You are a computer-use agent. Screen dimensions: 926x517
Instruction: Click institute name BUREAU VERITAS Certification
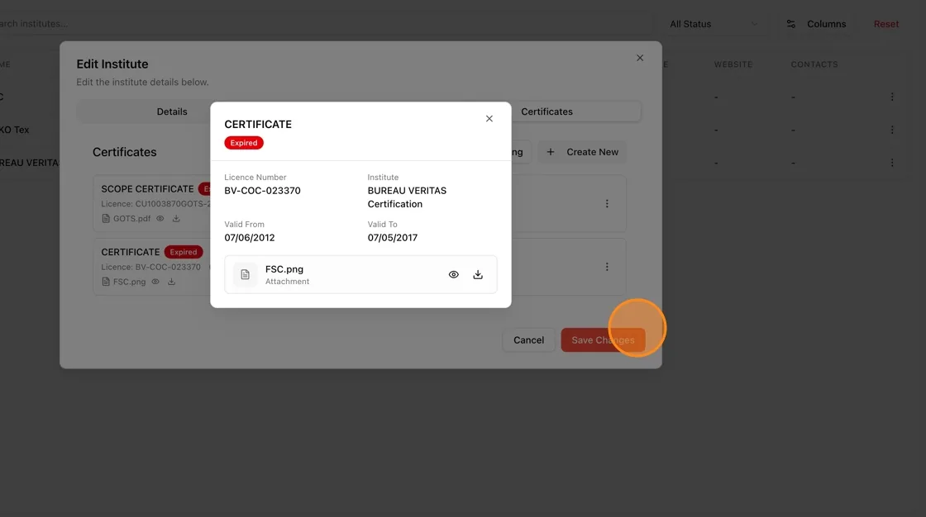pyautogui.click(x=407, y=197)
